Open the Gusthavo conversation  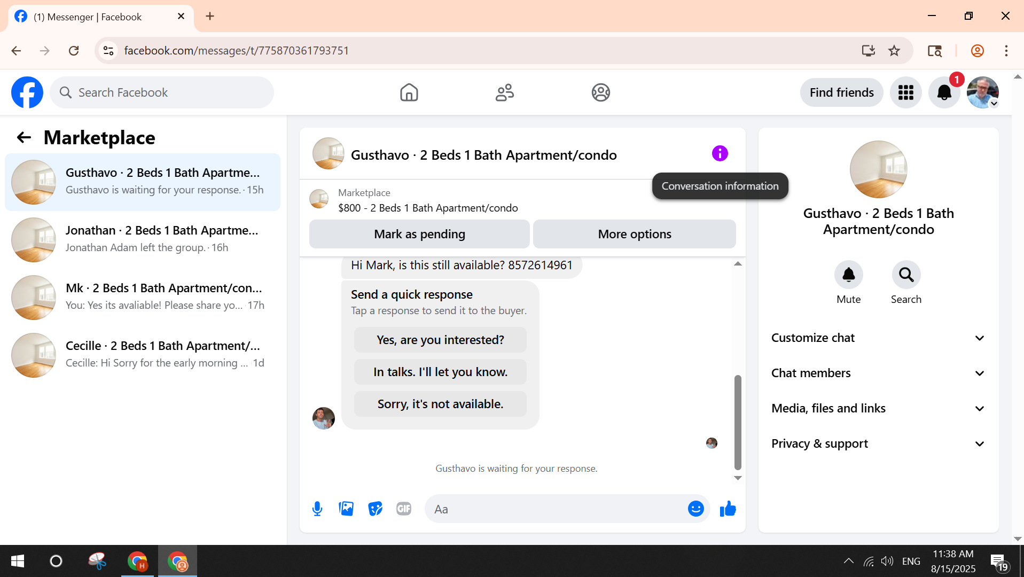[x=143, y=182]
